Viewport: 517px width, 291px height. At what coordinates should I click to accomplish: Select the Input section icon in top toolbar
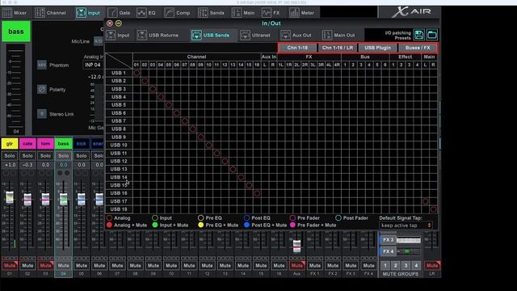point(81,13)
